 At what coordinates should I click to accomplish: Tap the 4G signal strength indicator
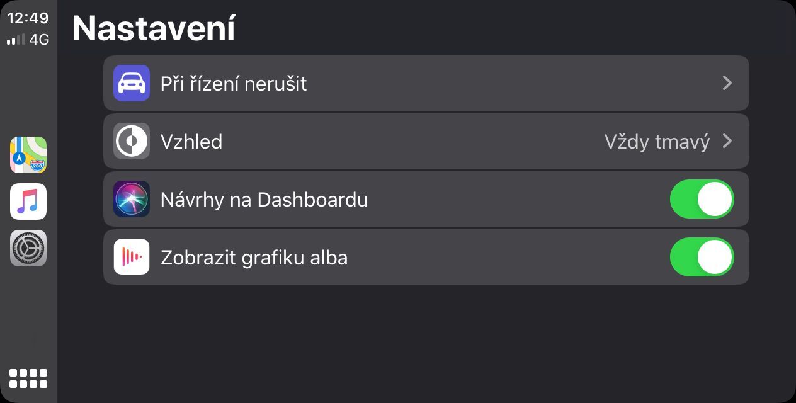[28, 40]
